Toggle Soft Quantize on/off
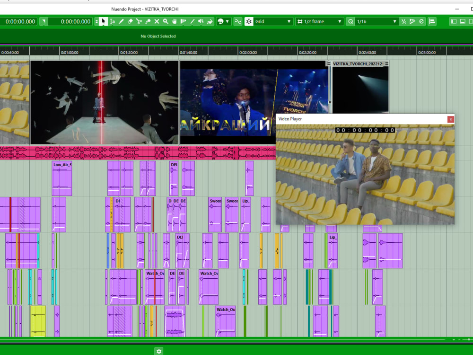This screenshot has width=473, height=355. coord(403,21)
